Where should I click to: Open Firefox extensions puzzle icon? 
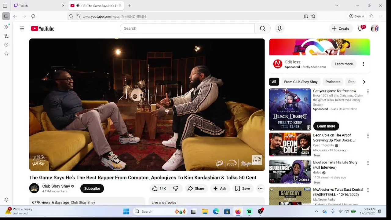point(371,16)
